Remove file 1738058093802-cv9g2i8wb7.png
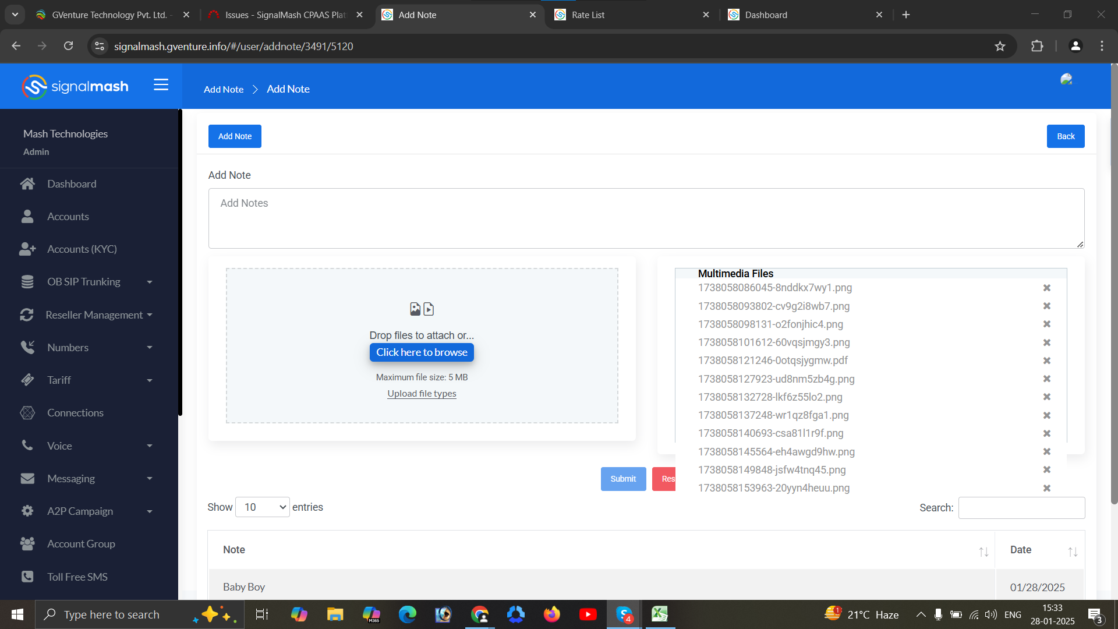 click(1046, 306)
